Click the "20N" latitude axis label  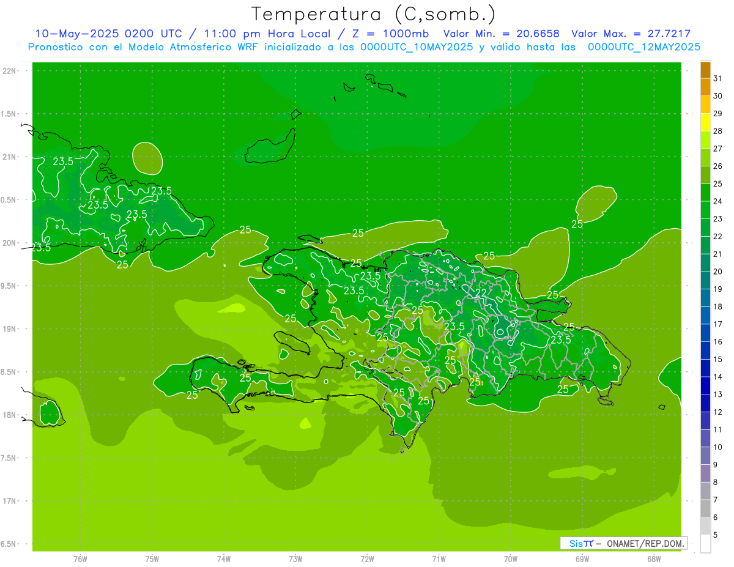[x=9, y=243]
